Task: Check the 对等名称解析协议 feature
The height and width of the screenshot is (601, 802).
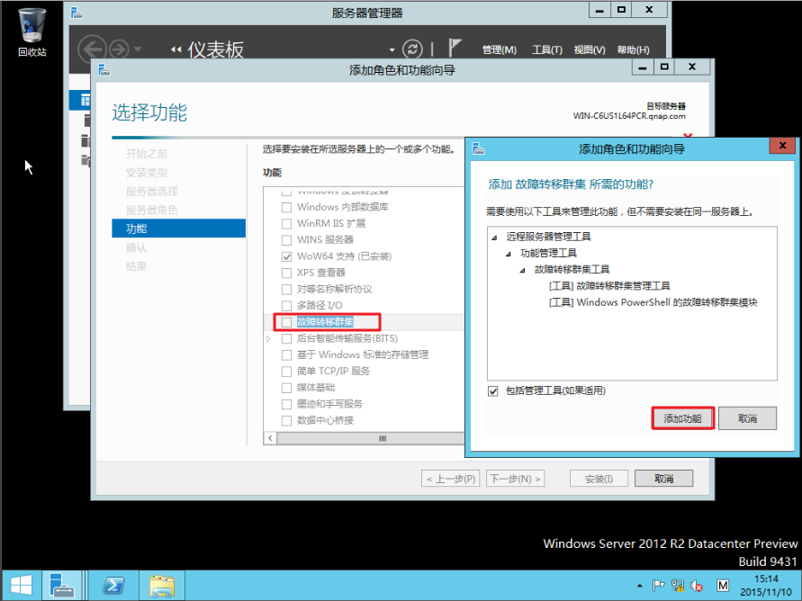Action: (287, 290)
